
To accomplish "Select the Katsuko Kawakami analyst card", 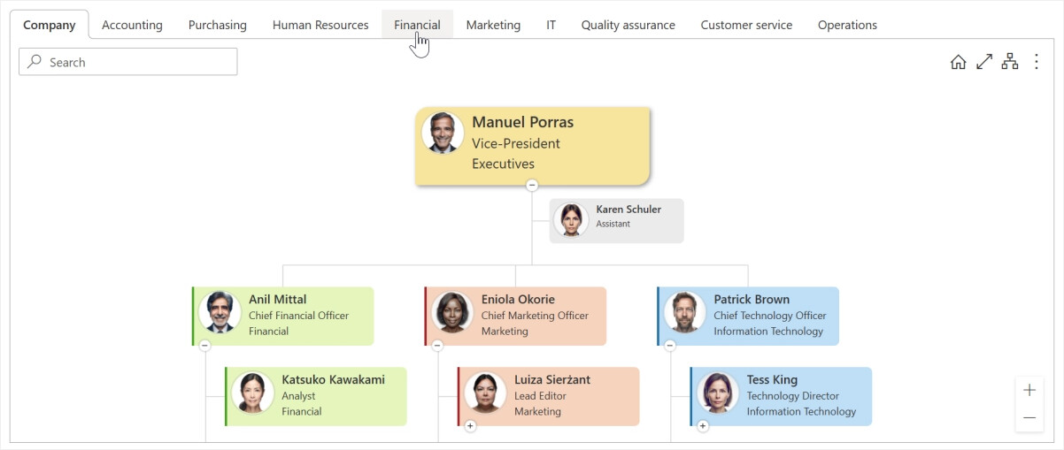I will coord(316,396).
